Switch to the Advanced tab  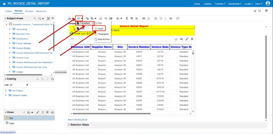click(x=41, y=11)
